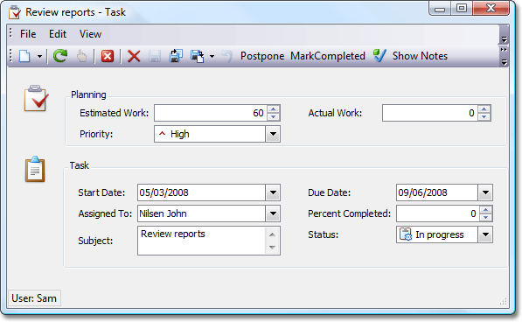Open the Due Date dropdown calendar

(485, 192)
